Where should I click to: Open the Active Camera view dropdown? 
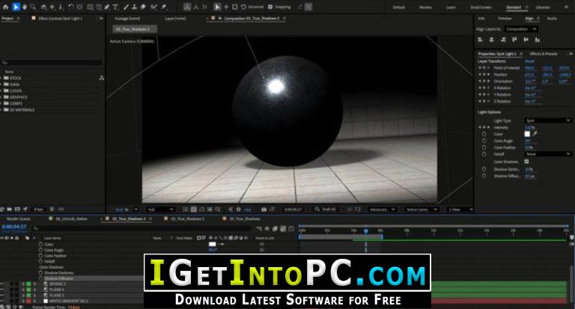coord(422,209)
